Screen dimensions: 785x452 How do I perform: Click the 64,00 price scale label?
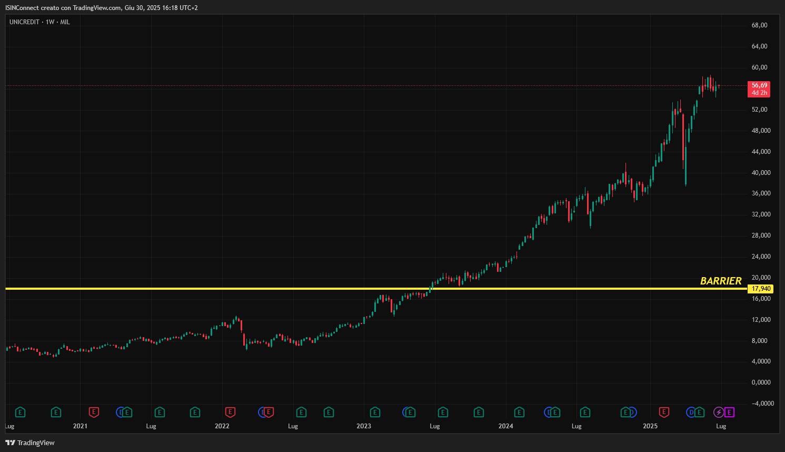[759, 46]
